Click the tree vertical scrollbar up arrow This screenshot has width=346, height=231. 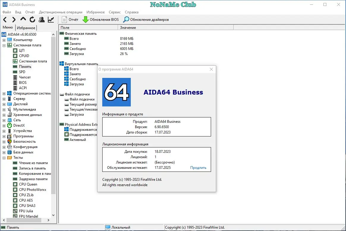[x=53, y=34]
